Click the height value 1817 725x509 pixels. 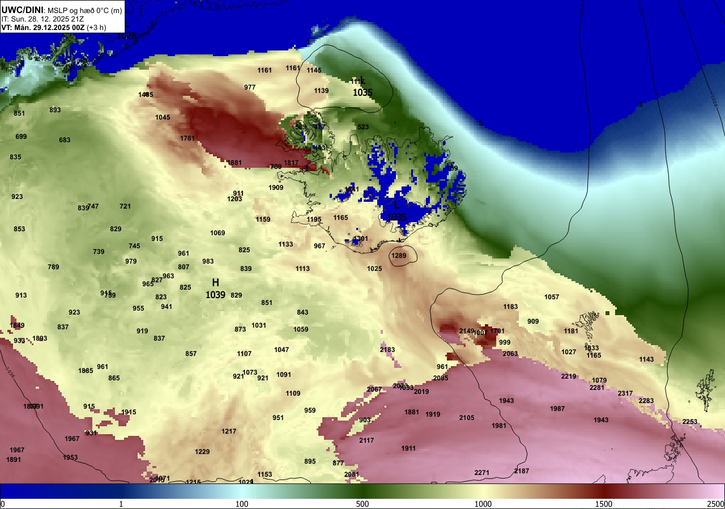(291, 163)
